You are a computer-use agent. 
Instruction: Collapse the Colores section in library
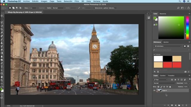(x=154, y=54)
